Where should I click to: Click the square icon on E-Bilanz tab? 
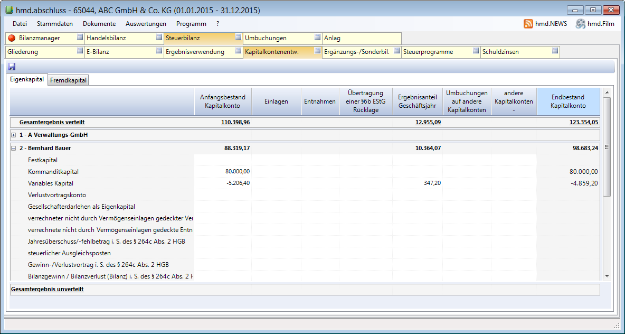click(x=159, y=51)
